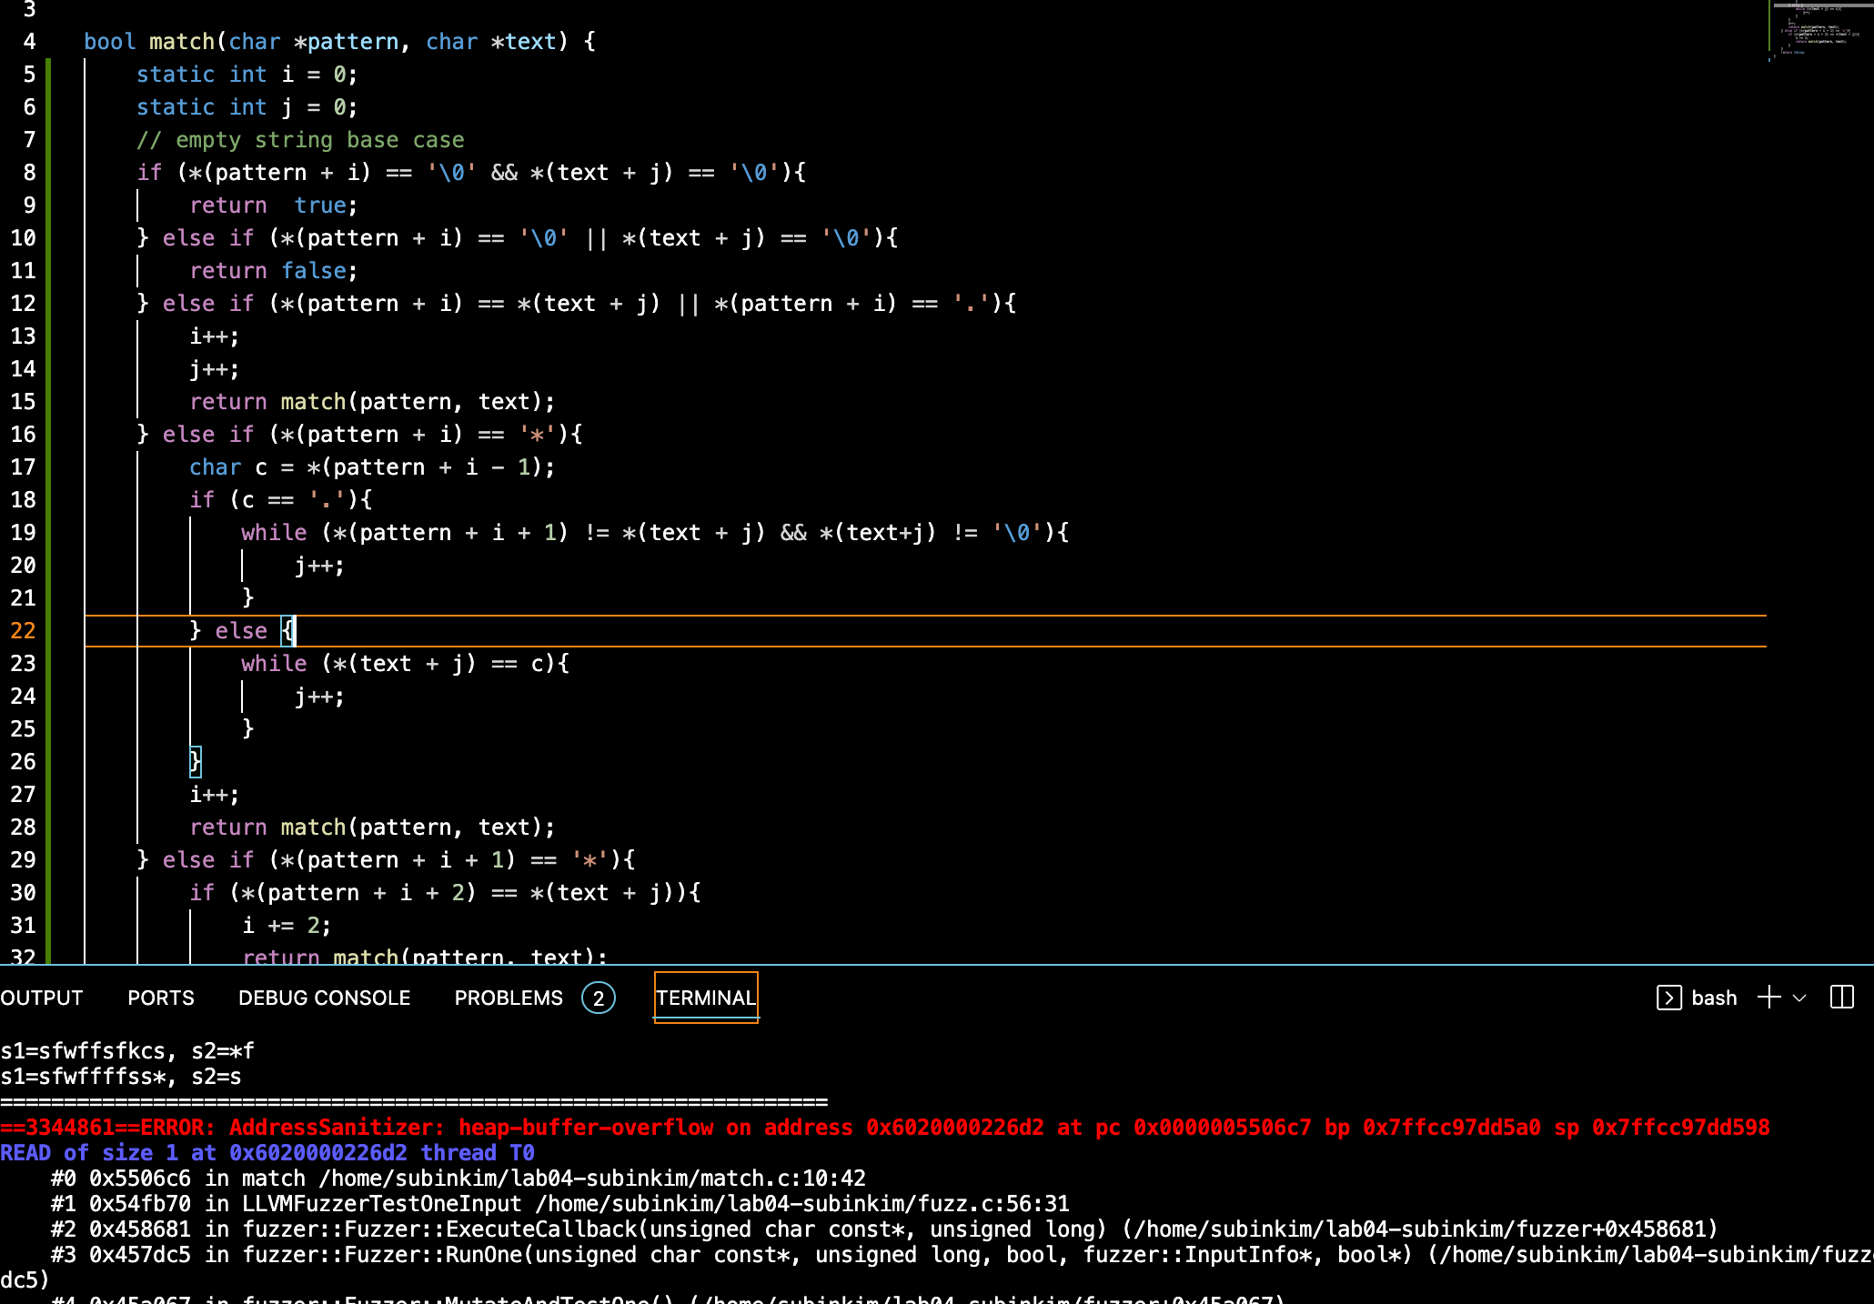Click line number 22 in the gutter

coord(24,631)
